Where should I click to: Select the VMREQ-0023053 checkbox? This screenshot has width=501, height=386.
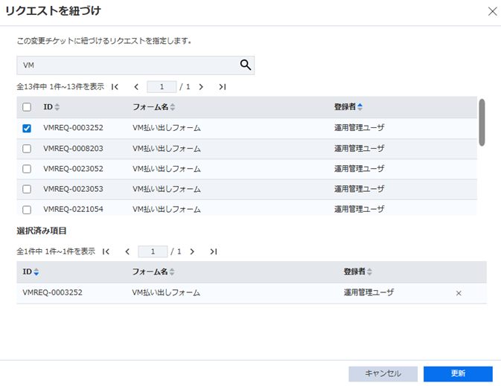[27, 189]
